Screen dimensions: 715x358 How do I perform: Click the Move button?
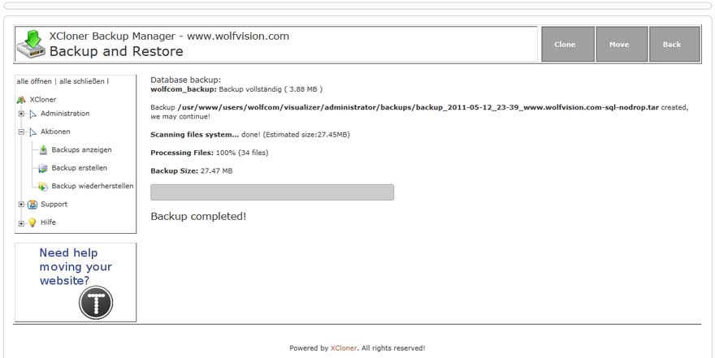[x=622, y=44]
